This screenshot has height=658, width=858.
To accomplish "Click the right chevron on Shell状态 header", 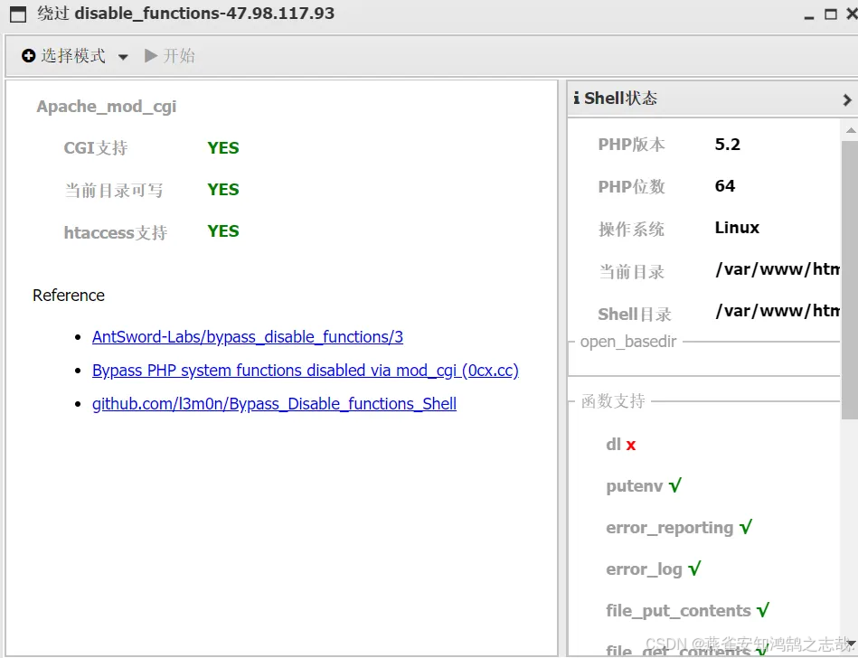I will [846, 99].
